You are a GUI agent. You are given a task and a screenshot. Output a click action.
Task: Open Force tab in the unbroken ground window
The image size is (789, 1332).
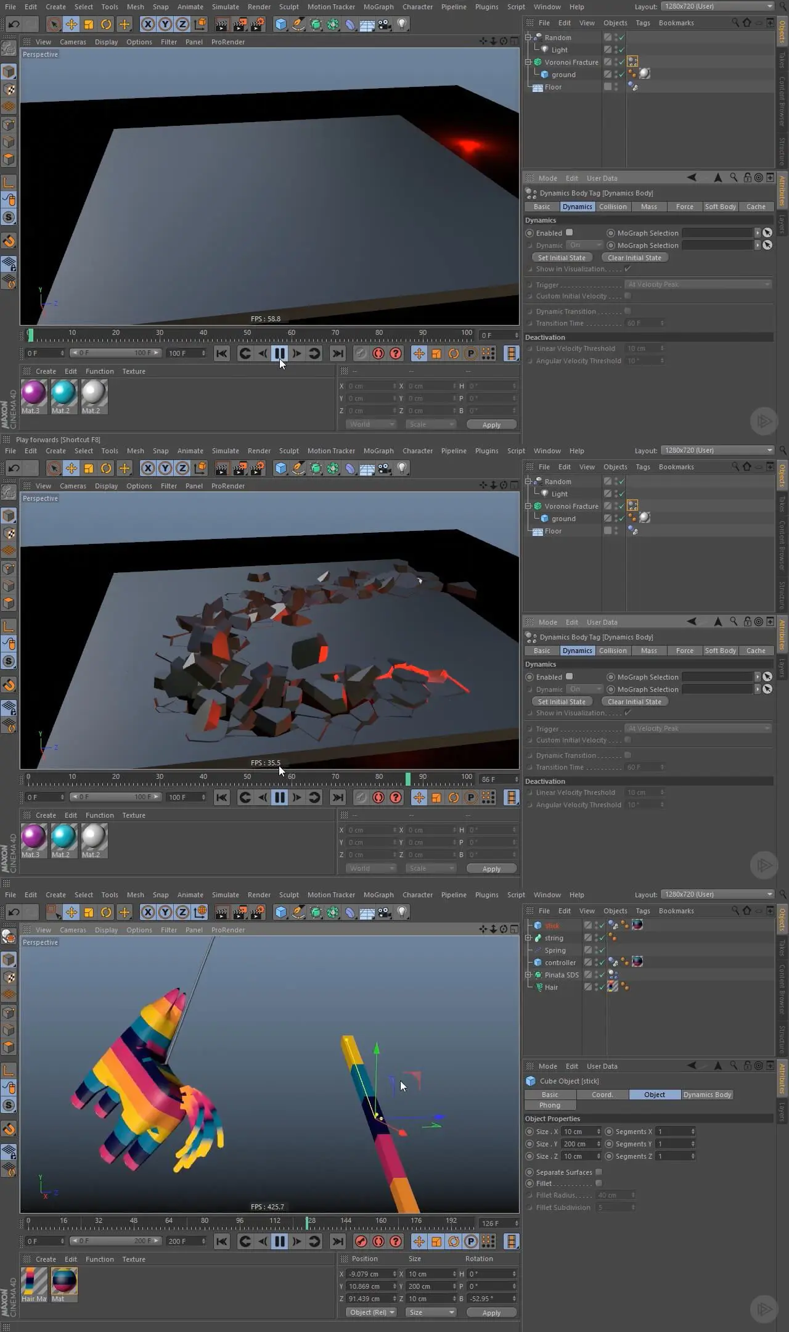point(684,207)
